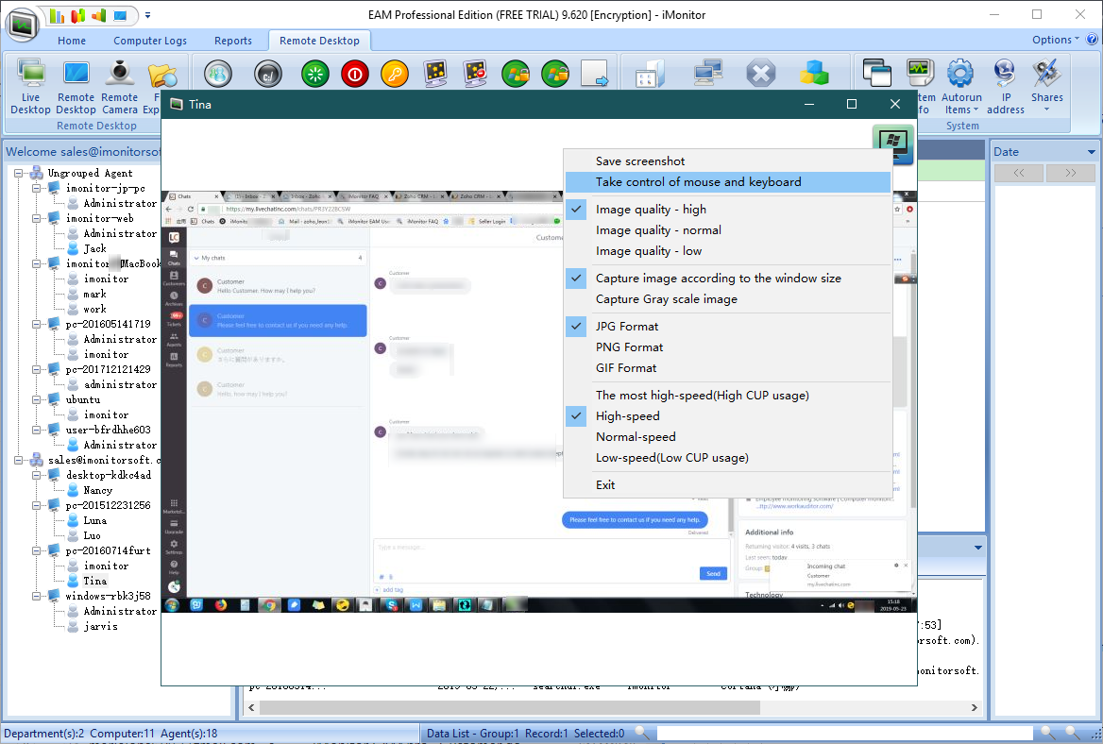Open the Options dropdown menu
The height and width of the screenshot is (744, 1103).
(x=1055, y=40)
